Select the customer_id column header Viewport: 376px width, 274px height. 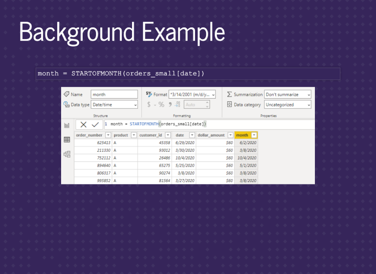[x=151, y=135]
